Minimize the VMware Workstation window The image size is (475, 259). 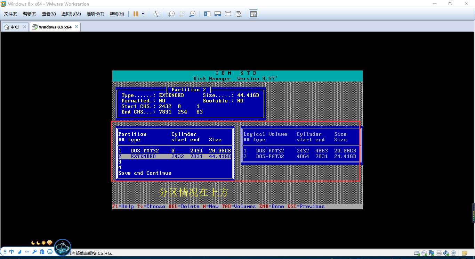434,4
